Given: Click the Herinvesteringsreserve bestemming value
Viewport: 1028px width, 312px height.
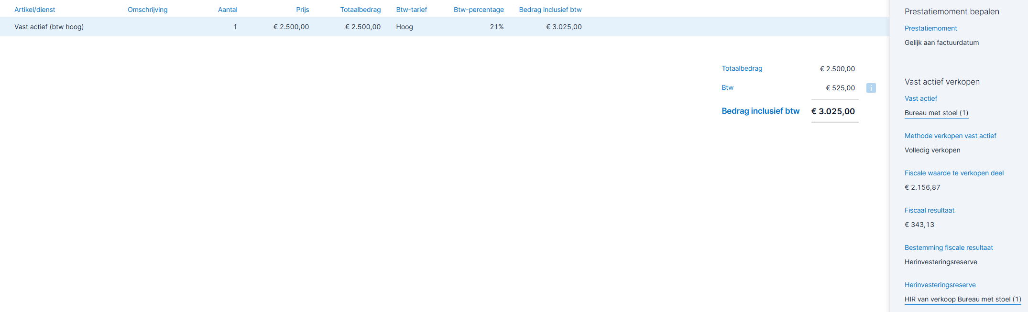Looking at the screenshot, I should tap(941, 262).
